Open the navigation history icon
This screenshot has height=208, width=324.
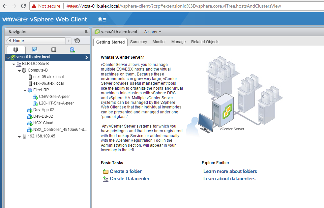77,41
